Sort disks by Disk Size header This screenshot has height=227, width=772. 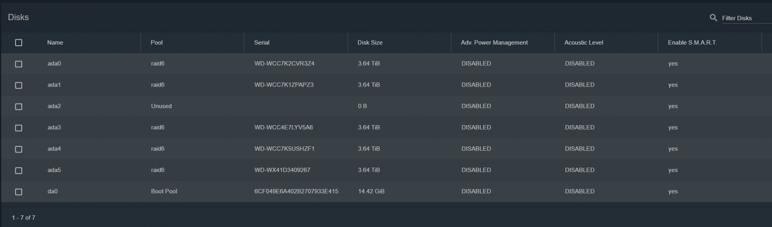[x=370, y=43]
